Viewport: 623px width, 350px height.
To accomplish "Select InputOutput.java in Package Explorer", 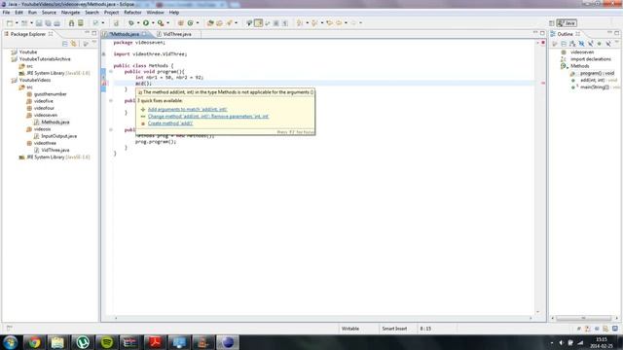I will click(x=58, y=136).
